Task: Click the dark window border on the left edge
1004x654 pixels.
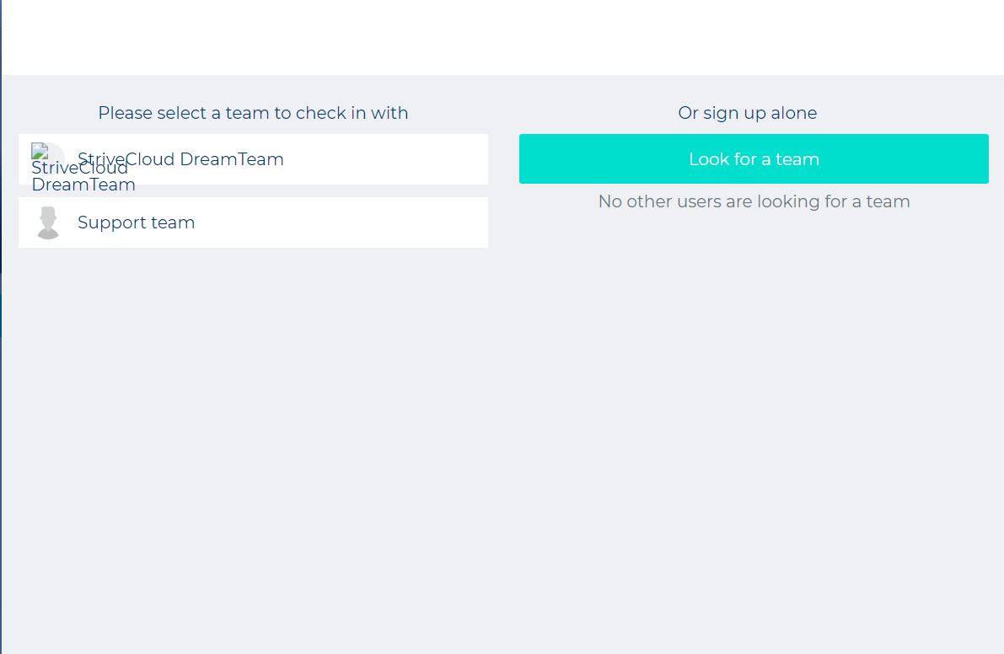Action: 1,169
